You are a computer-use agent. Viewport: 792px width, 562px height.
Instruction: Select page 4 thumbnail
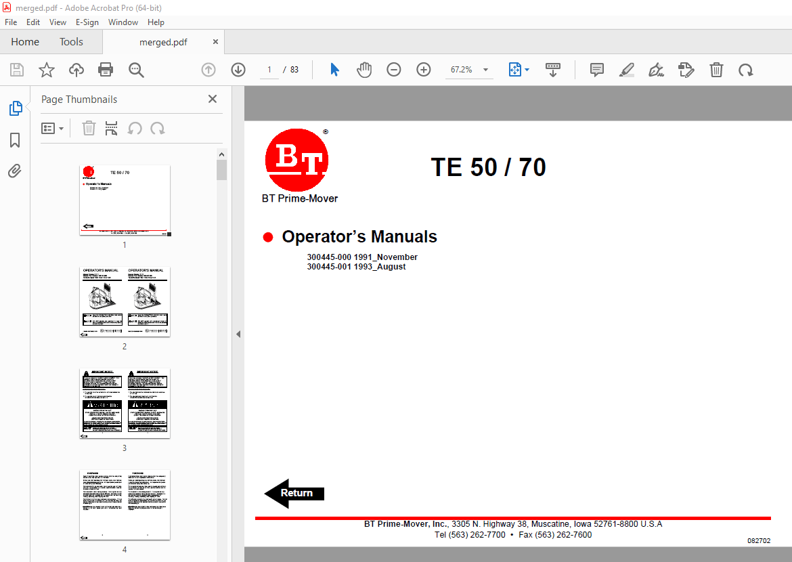tap(125, 505)
